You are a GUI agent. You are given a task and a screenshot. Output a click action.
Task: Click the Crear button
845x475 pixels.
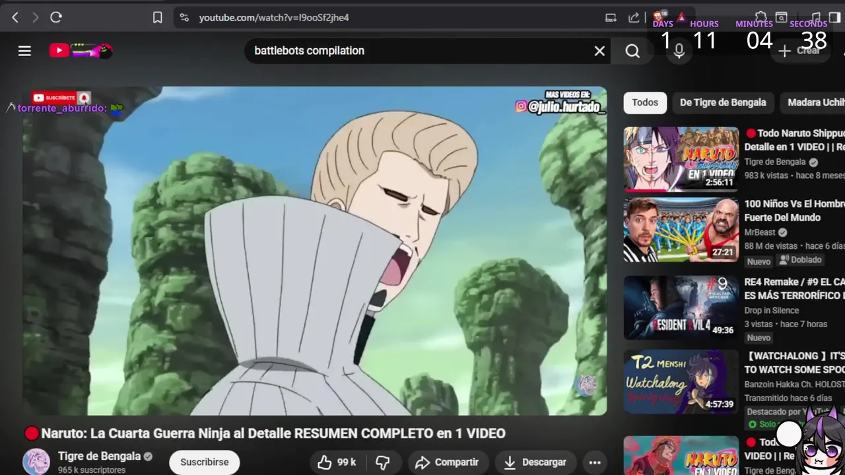point(799,51)
